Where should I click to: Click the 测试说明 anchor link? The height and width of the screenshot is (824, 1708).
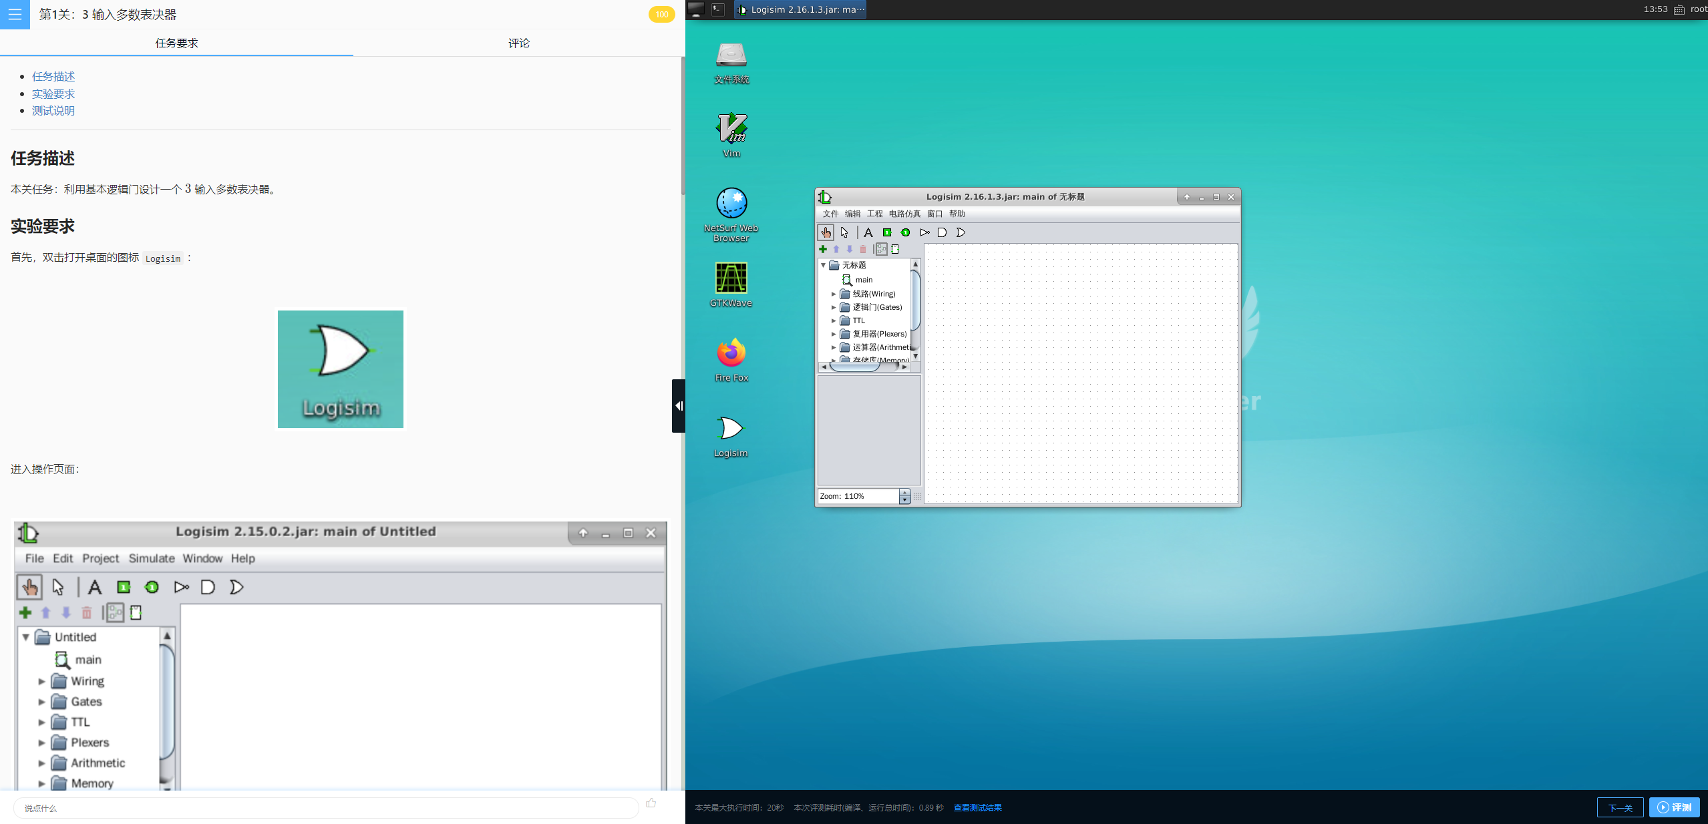53,110
